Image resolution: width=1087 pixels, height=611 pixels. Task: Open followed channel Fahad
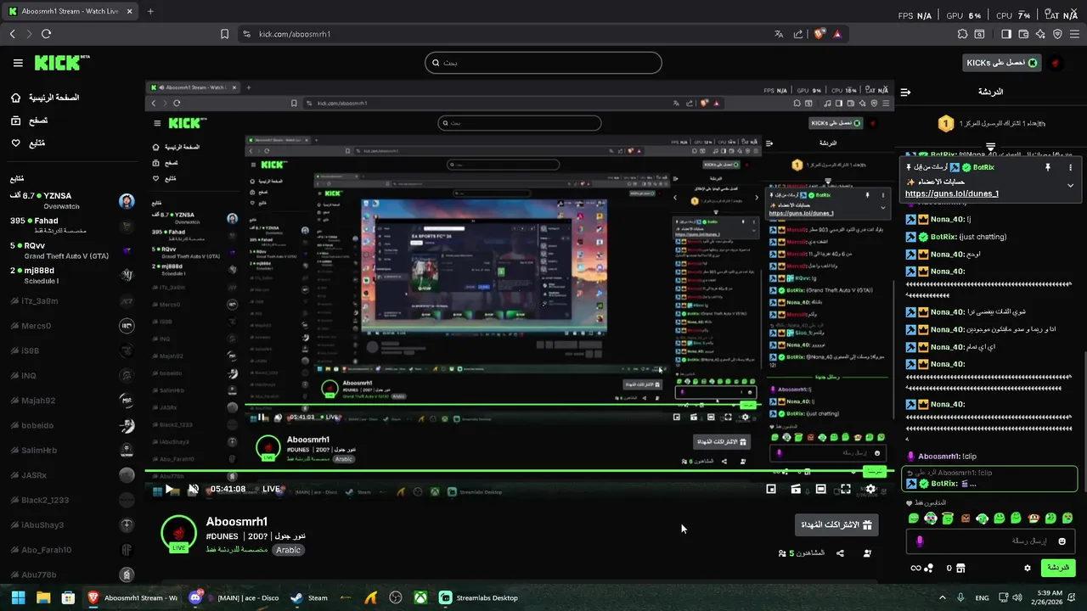72,225
